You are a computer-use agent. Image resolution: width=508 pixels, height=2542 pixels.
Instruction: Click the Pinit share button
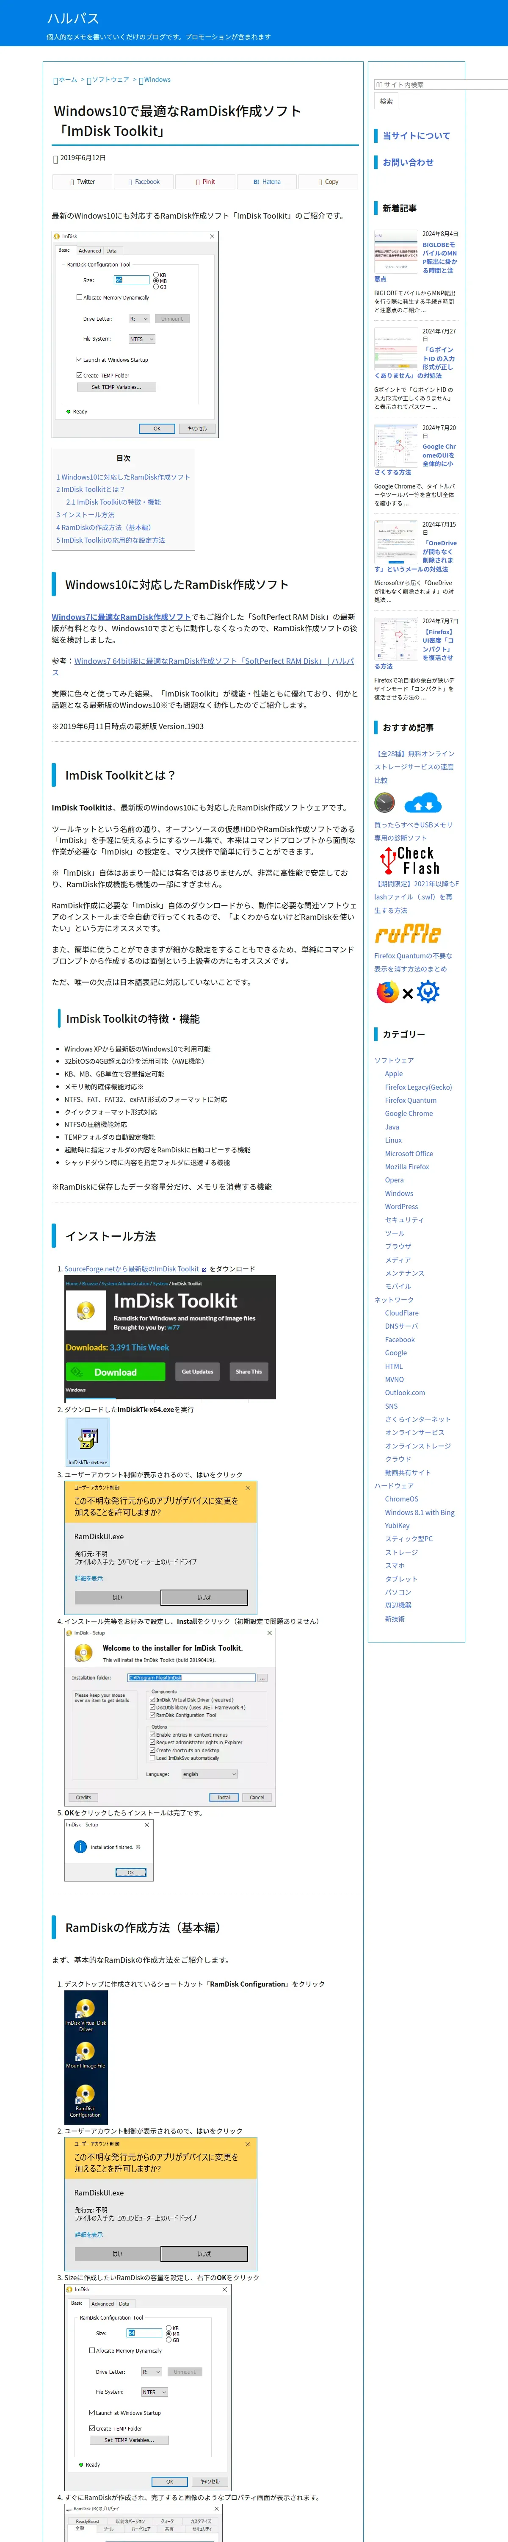pos(205,182)
